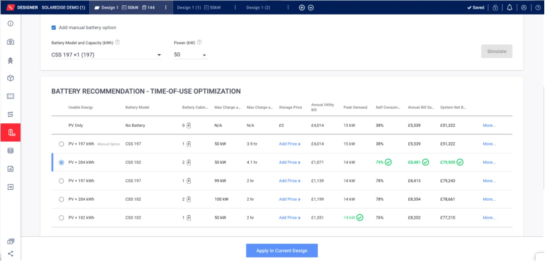Click Add Price in £1,139 bill row

(x=290, y=181)
